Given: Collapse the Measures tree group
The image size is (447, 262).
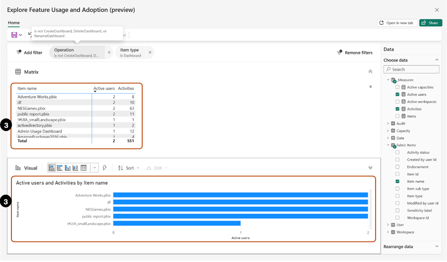Looking at the screenshot, I should [x=388, y=80].
